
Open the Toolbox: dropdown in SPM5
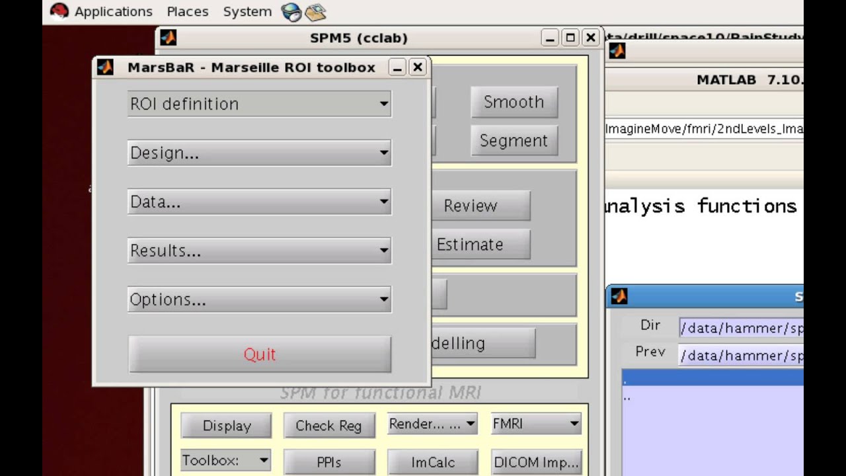[225, 460]
